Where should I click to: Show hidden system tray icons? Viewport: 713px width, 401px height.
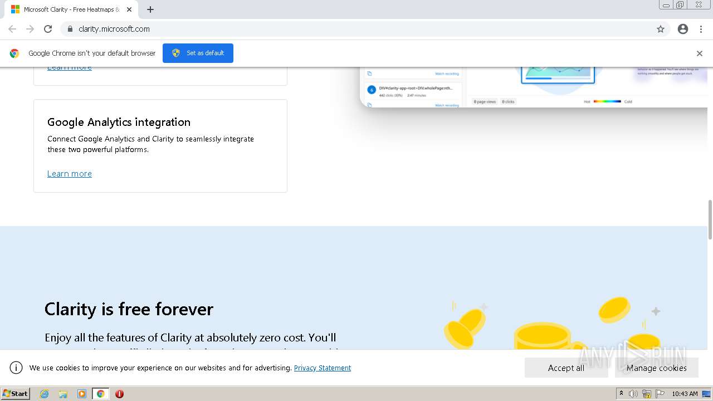pos(621,394)
